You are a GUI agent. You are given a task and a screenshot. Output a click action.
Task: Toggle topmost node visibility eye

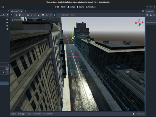pos(7,19)
